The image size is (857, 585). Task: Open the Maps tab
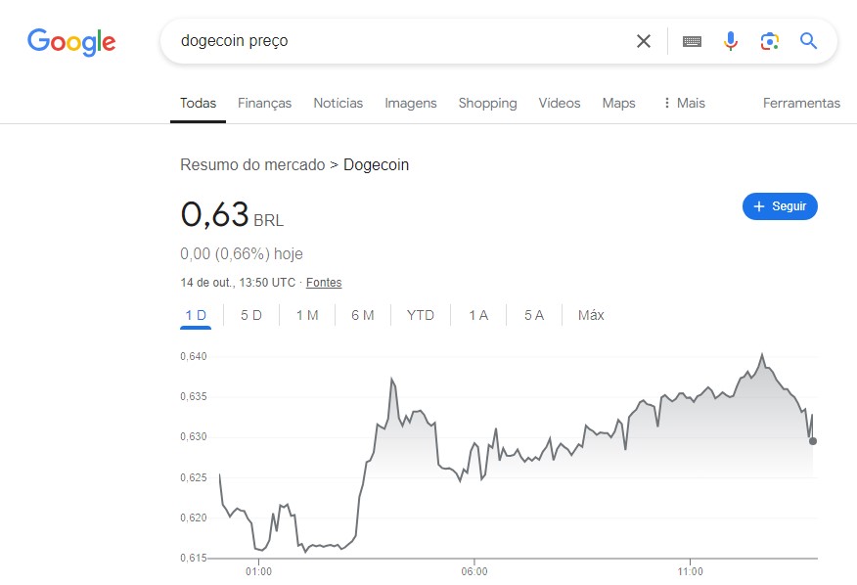(x=618, y=103)
